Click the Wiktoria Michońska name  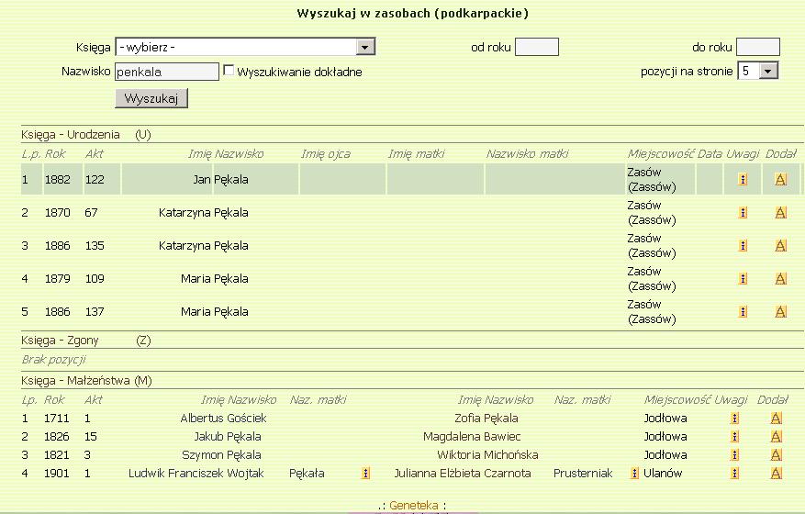coord(487,455)
